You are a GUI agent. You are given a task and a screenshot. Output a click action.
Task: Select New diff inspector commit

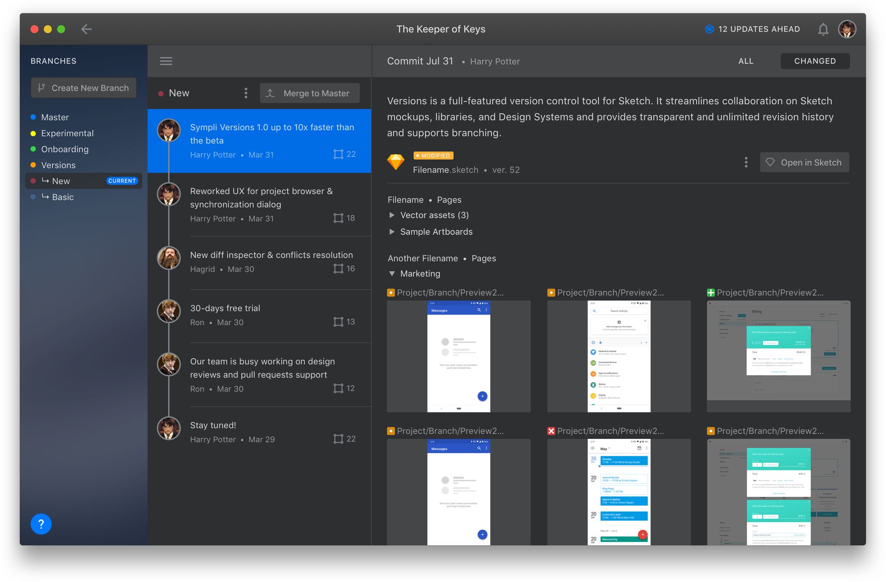pyautogui.click(x=259, y=263)
